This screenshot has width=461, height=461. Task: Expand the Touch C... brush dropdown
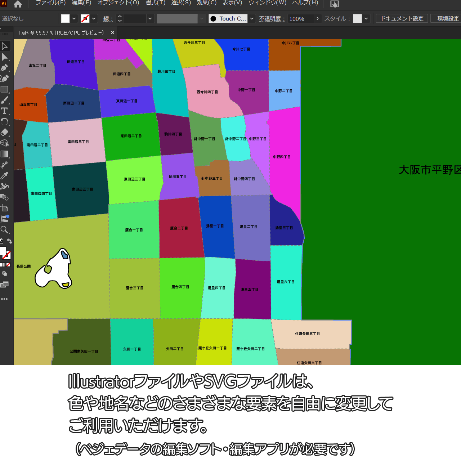[252, 19]
